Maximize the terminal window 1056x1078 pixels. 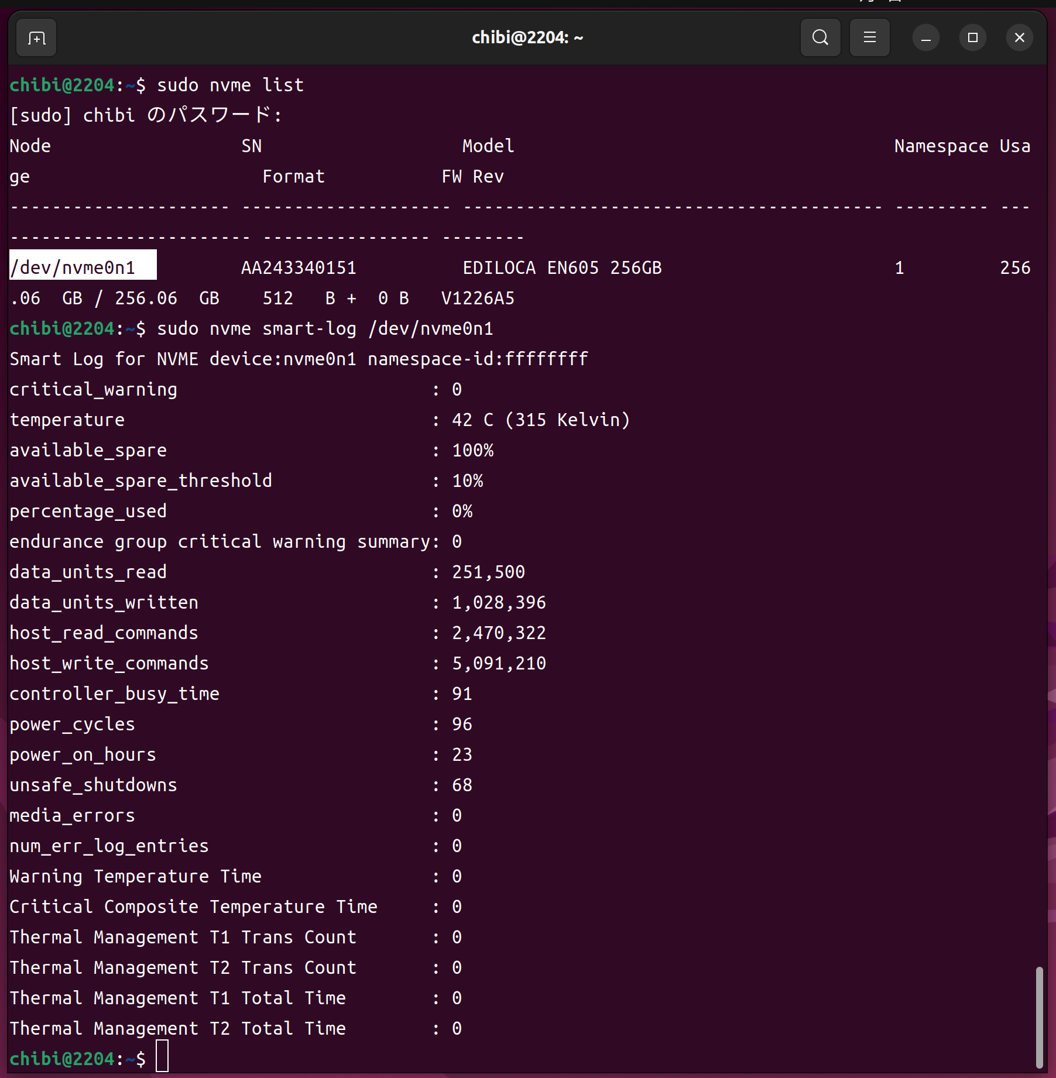[972, 38]
